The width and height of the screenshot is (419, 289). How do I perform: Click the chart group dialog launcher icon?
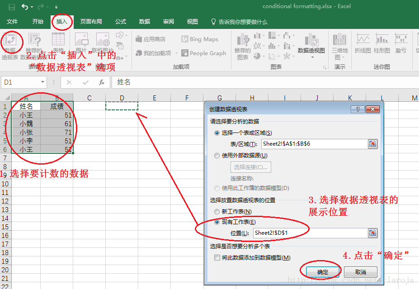pos(325,68)
